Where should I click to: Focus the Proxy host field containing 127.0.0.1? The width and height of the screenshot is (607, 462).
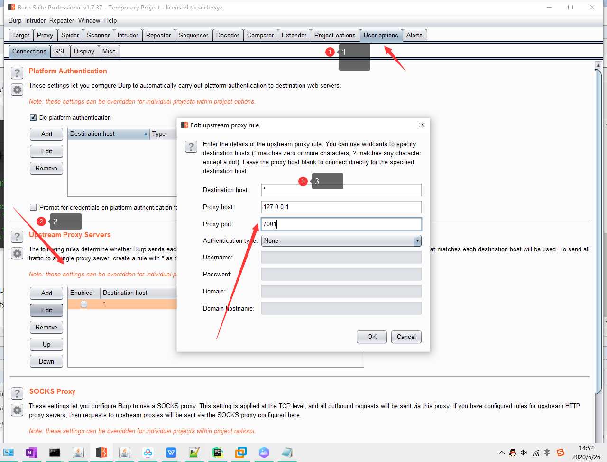(341, 207)
